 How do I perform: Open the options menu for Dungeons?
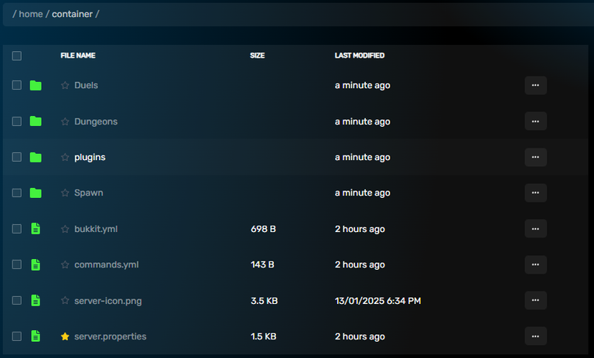click(535, 121)
